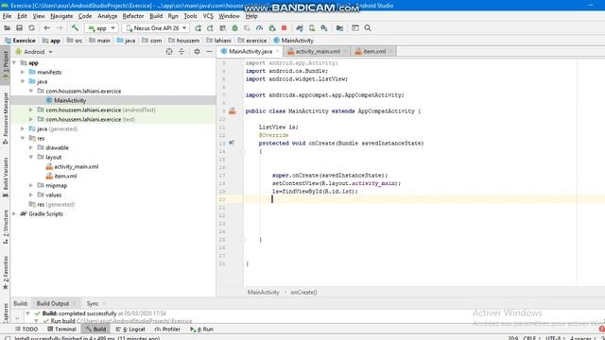Click the Debug app bug icon
Viewport: 605px width, 340px height.
(235, 28)
